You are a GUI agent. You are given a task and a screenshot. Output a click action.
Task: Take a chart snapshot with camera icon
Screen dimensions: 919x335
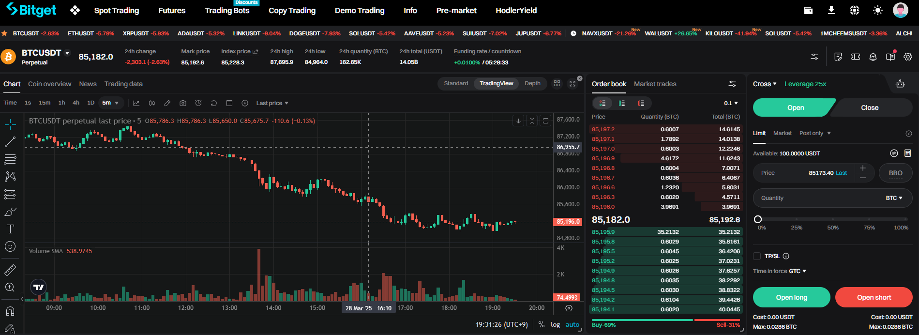coord(183,103)
